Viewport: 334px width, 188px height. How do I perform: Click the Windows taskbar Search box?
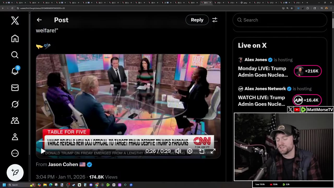pyautogui.click(x=21, y=185)
